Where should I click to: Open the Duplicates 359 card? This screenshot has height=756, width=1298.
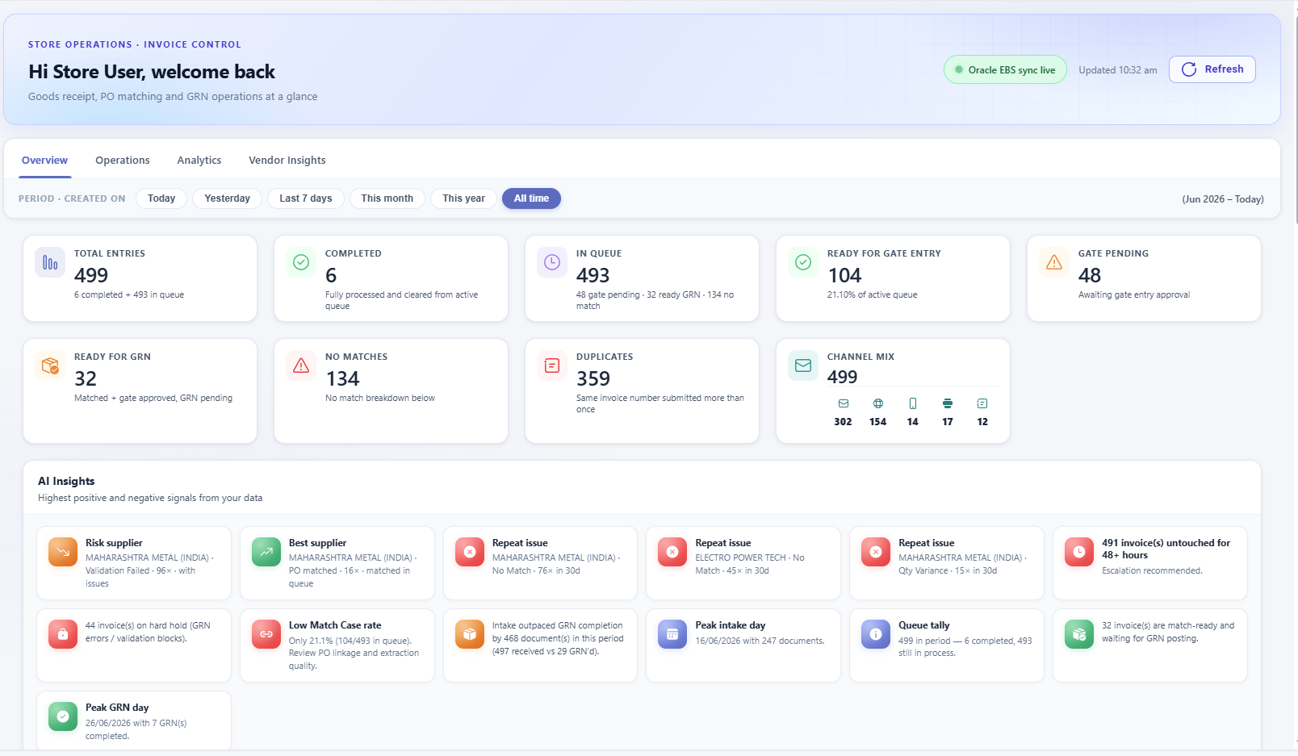642,391
